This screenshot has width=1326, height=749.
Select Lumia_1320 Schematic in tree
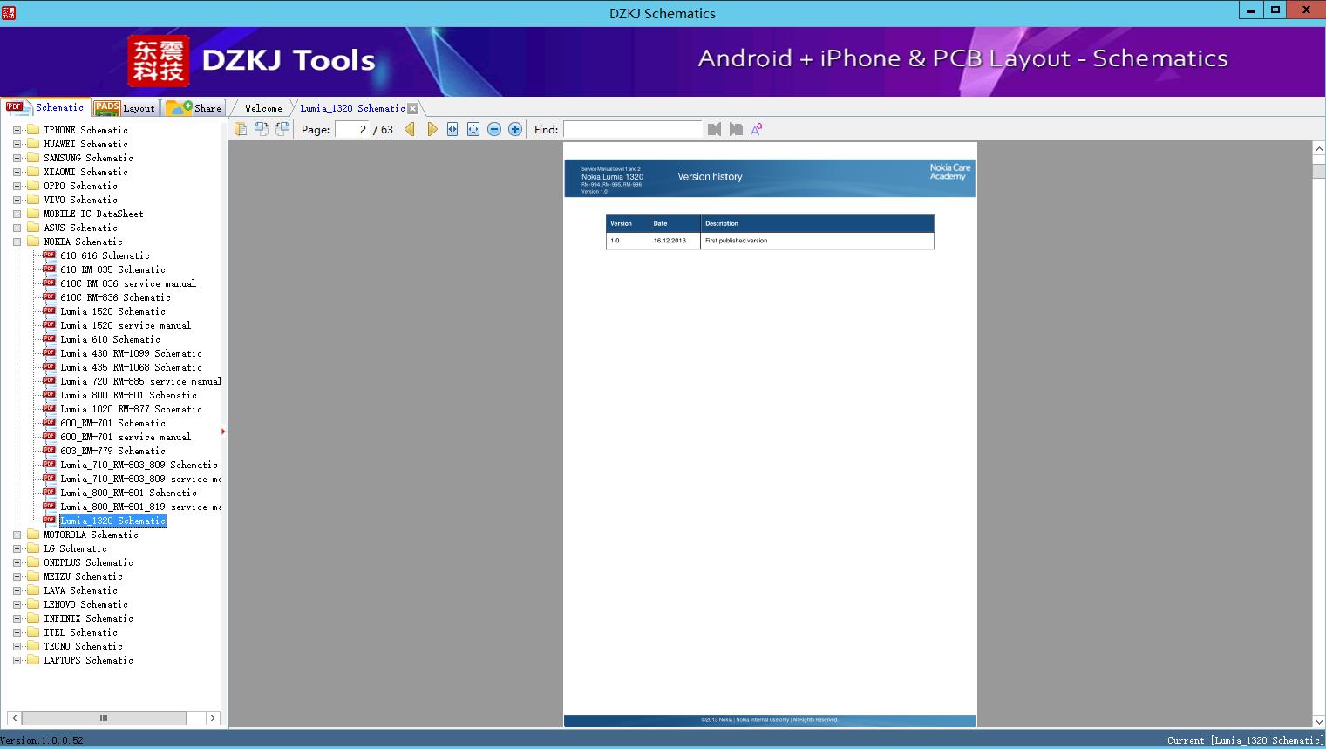(x=112, y=521)
